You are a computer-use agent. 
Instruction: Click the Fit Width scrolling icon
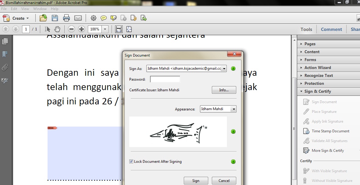(x=119, y=29)
